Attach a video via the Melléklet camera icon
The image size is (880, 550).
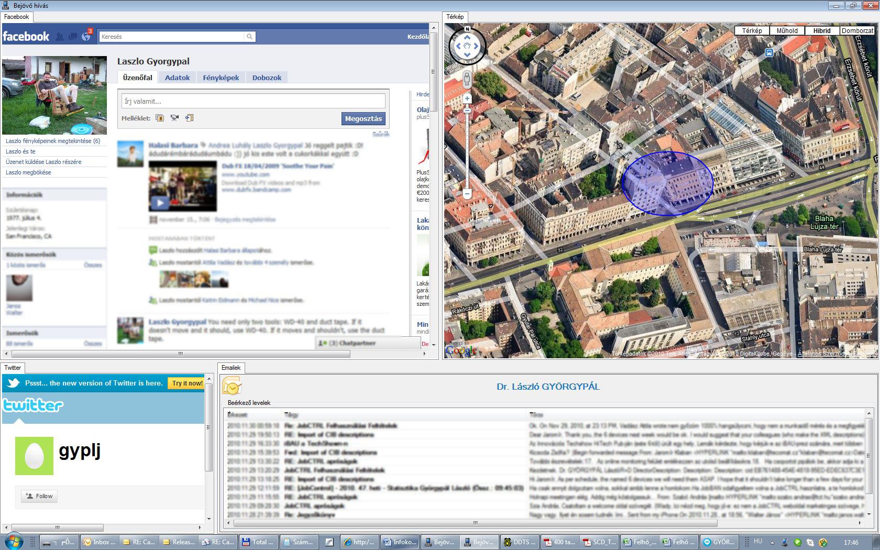pyautogui.click(x=174, y=118)
